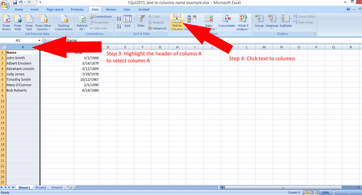Open the Outline dialog launcher
This screenshot has width=362, height=195.
pyautogui.click(x=315, y=33)
